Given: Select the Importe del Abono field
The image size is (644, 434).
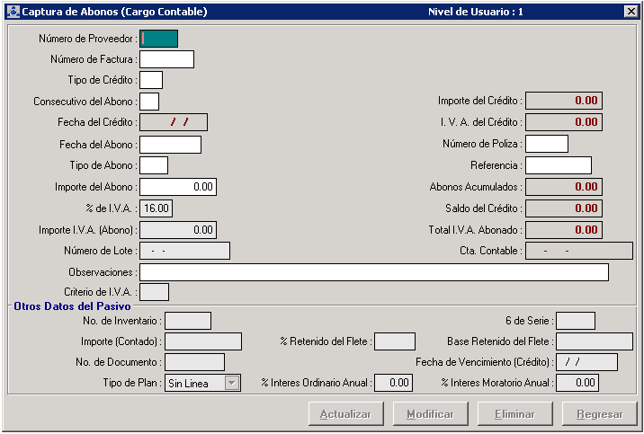Looking at the screenshot, I should pos(178,187).
